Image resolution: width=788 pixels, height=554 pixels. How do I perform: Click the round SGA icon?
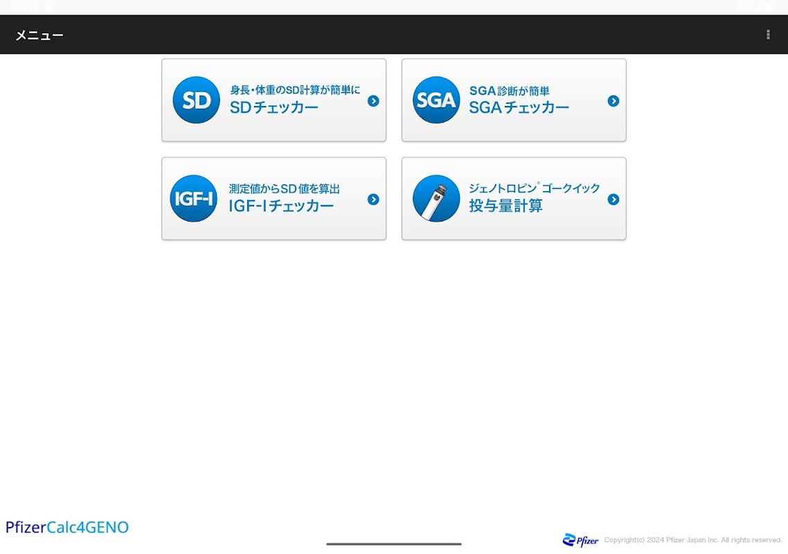436,100
